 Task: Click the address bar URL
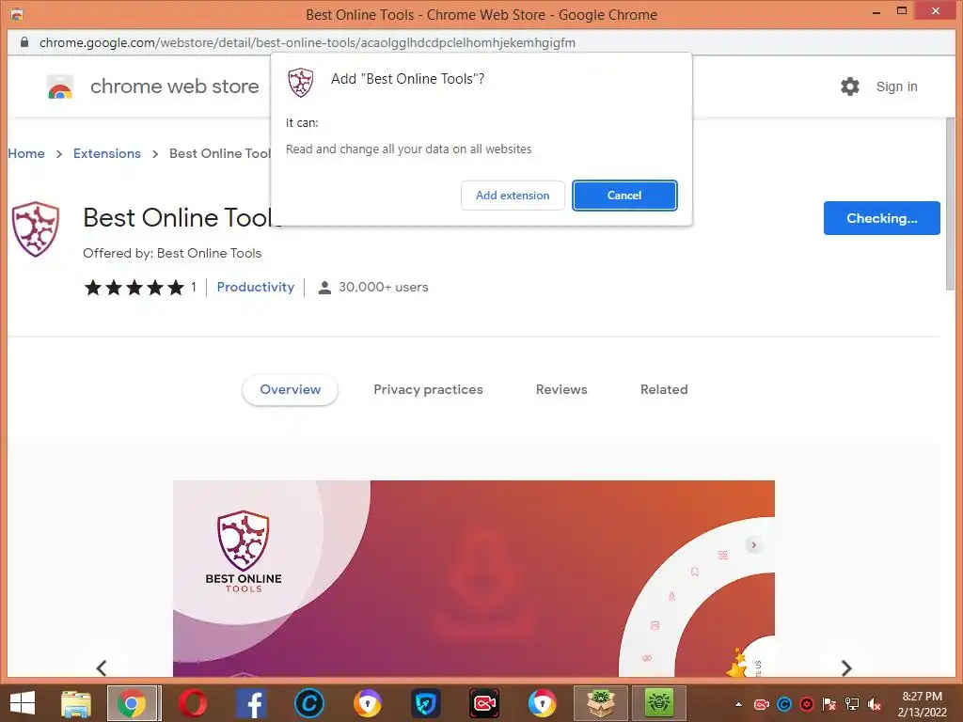(308, 42)
